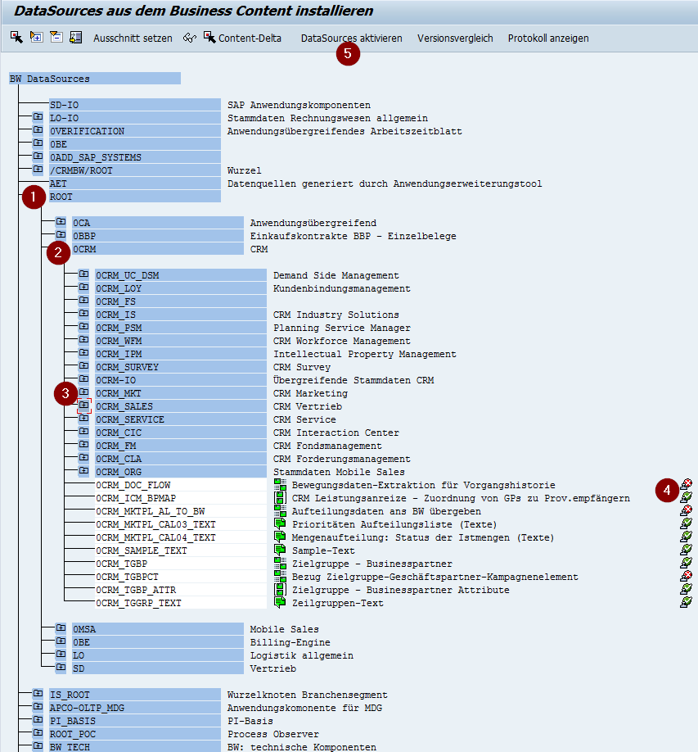
Task: Click status icon for Sample-Text row
Action: coord(686,549)
